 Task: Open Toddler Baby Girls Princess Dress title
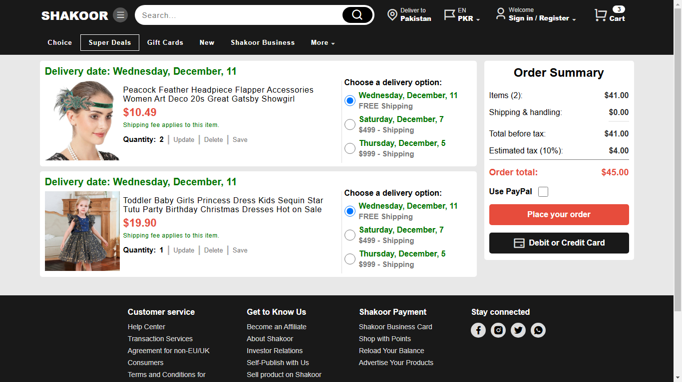click(x=223, y=205)
